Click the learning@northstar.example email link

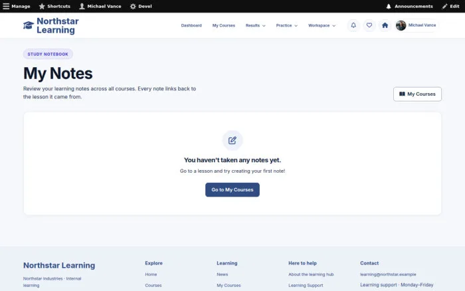click(x=388, y=274)
